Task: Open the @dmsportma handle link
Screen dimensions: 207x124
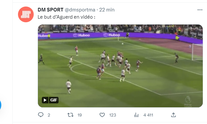Action: pos(80,10)
